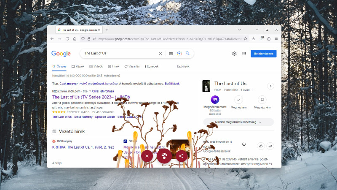Click the thumbs up like icon
The image size is (337, 190).
(261, 146)
